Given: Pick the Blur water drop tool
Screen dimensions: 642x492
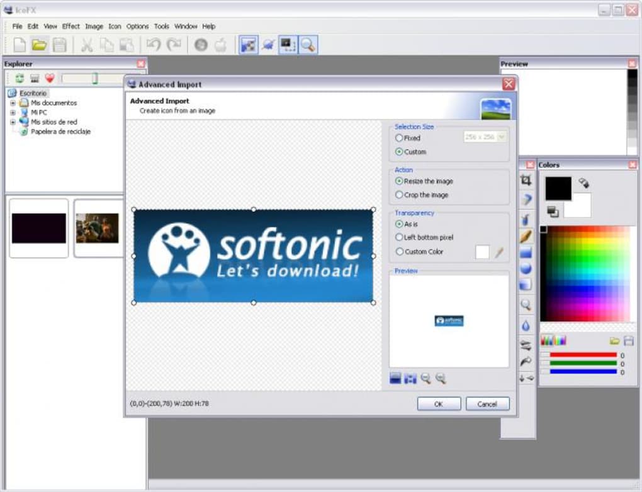Looking at the screenshot, I should [x=526, y=325].
